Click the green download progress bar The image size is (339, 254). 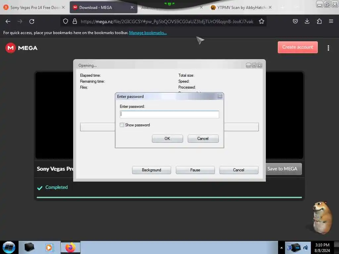(169, 197)
